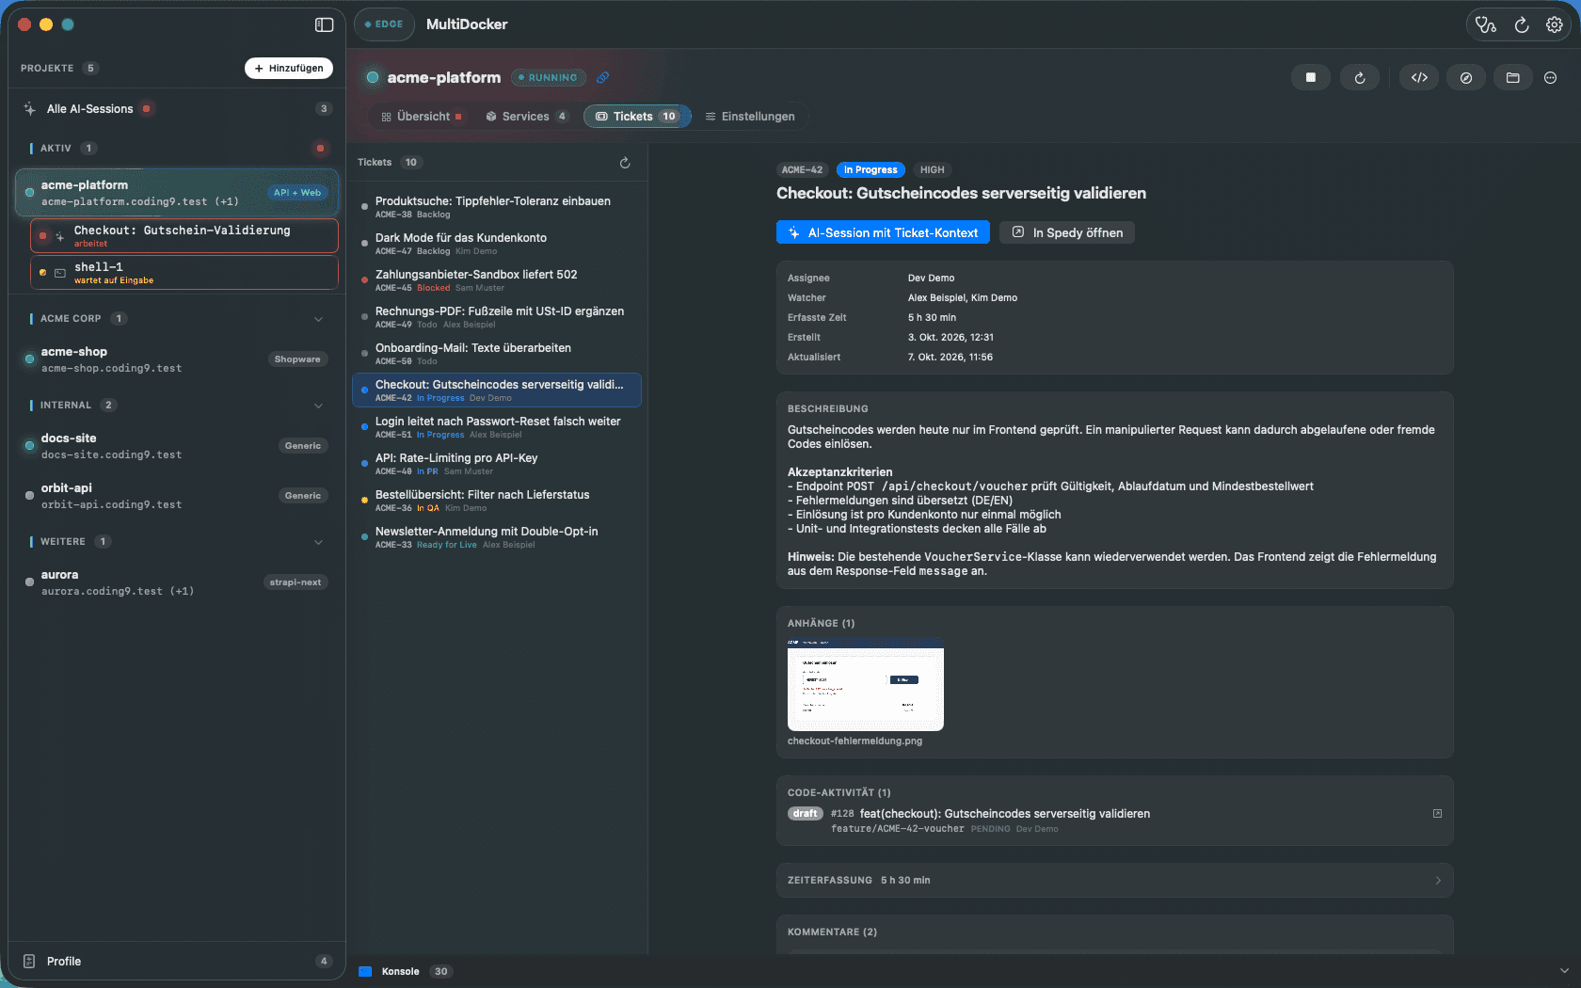This screenshot has width=1581, height=988.
Task: Click the In Progress status badge in header
Action: pyautogui.click(x=870, y=170)
